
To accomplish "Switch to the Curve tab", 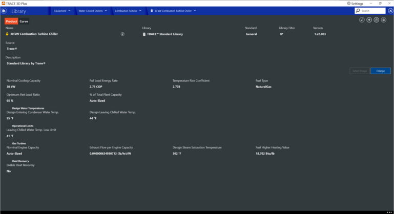I will click(24, 22).
